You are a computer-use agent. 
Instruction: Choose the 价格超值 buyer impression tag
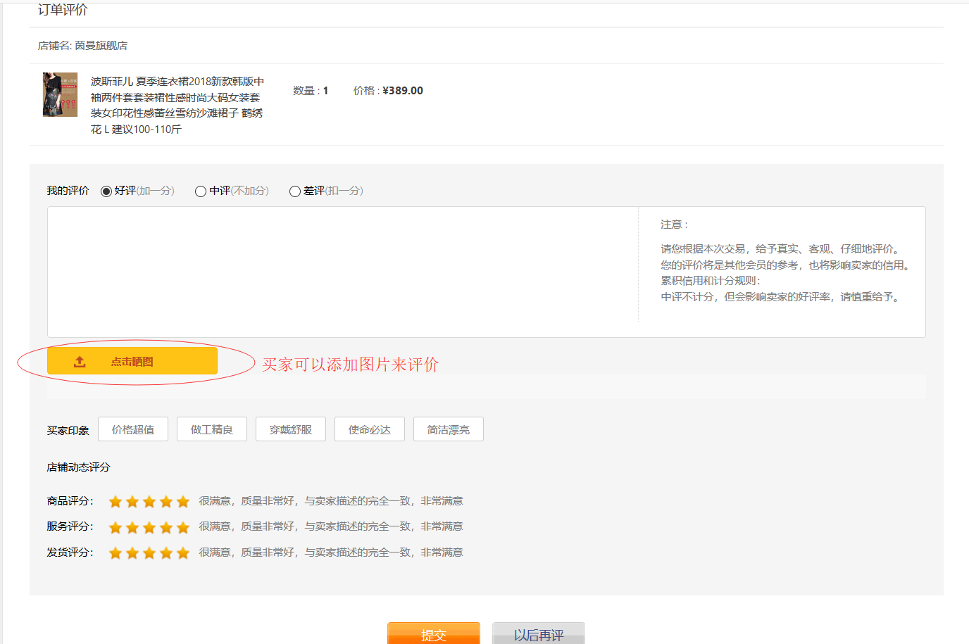(x=133, y=429)
